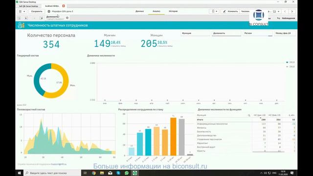313x176 pixels.
Task: Open the Windows Start menu
Action: [20, 173]
